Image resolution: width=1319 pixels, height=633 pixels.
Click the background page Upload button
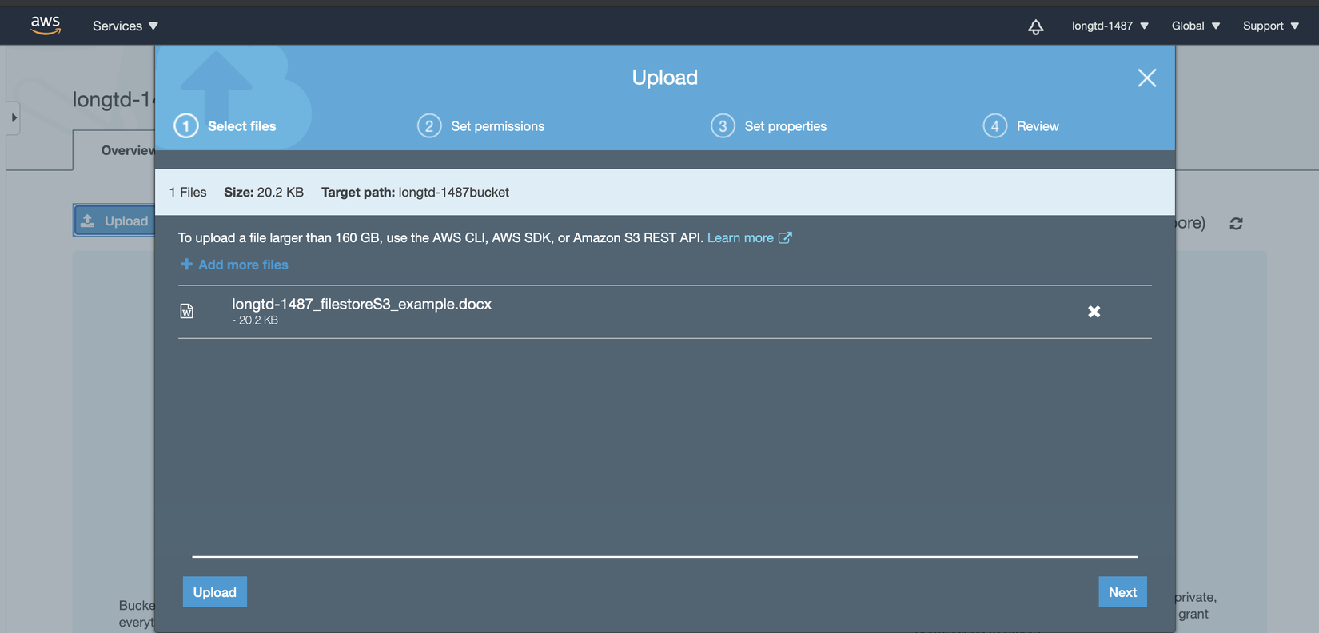[x=114, y=221]
